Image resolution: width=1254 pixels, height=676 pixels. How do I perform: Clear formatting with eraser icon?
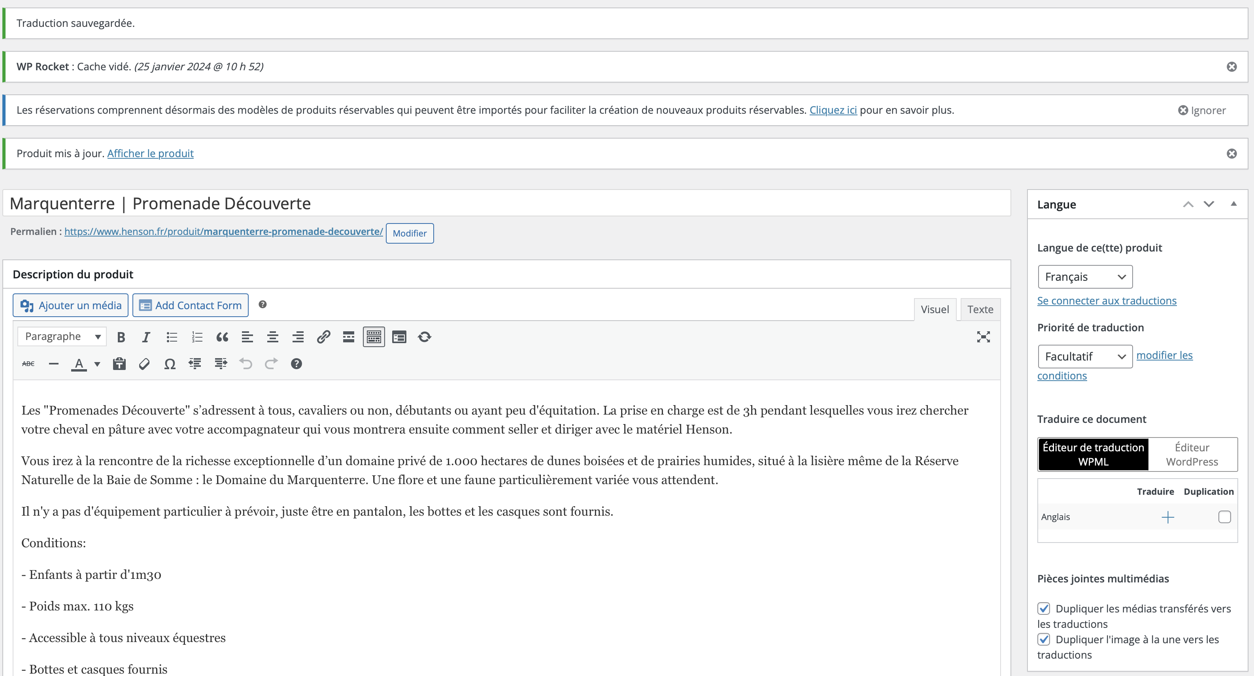(x=145, y=364)
